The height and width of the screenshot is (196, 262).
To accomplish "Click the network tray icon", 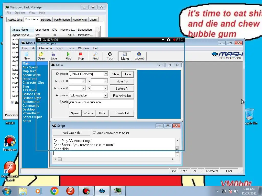I will [224, 191].
